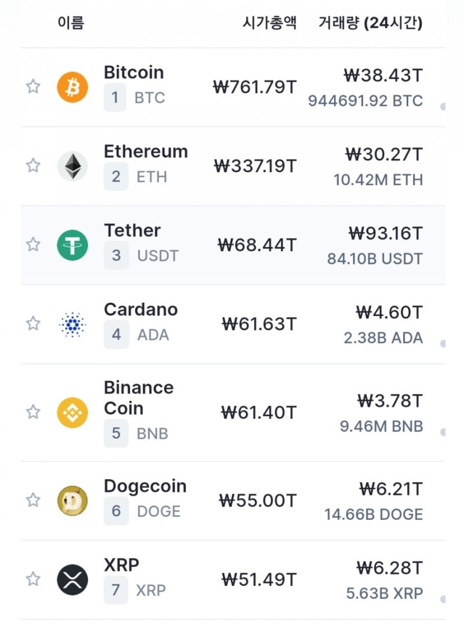
Task: Toggle the Ethereum watchlist star
Action: (x=33, y=166)
